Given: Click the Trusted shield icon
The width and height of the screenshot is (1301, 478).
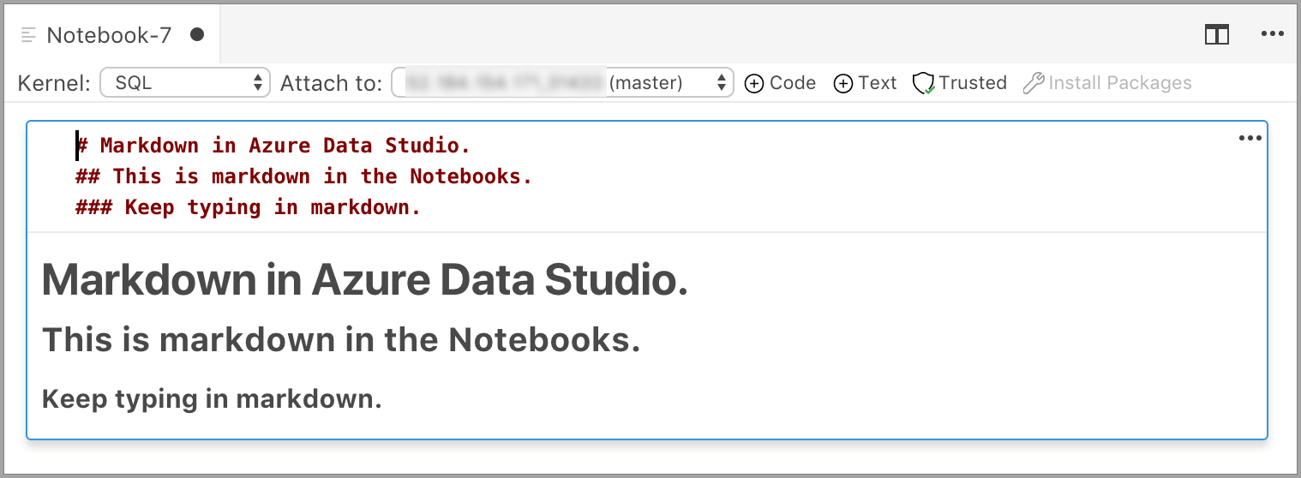Looking at the screenshot, I should pyautogui.click(x=923, y=83).
